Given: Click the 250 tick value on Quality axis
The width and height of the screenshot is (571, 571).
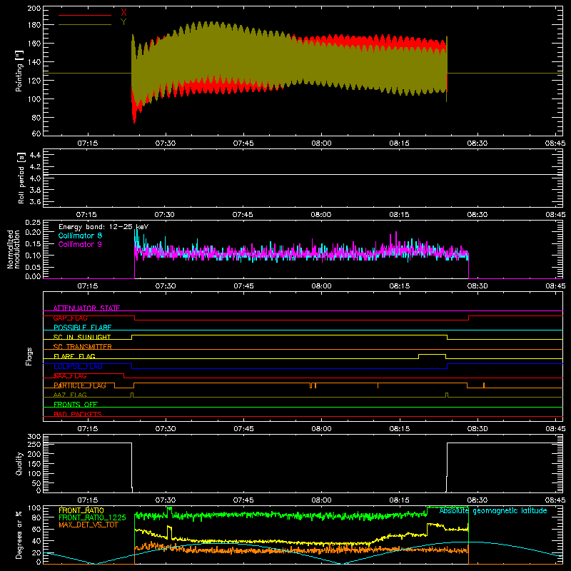Looking at the screenshot, I should (34, 444).
